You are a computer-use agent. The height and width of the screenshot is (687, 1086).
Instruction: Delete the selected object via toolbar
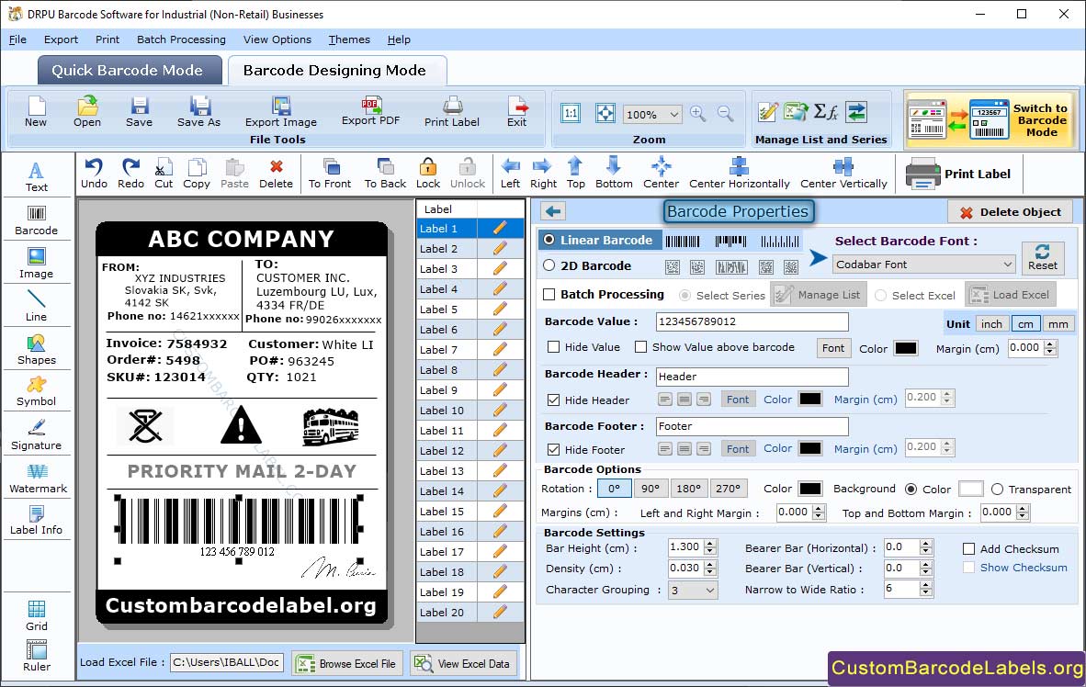click(276, 174)
